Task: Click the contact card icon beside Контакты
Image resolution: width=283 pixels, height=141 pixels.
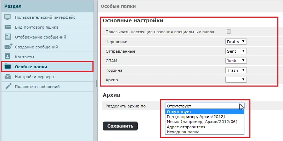Action: (x=8, y=57)
